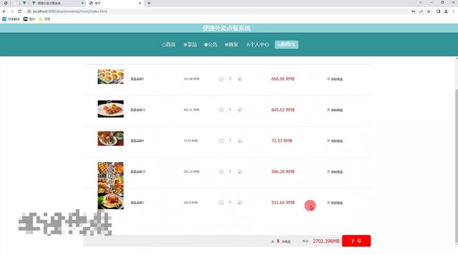
Task: Increase quantity of 菜品名称5 with plus icon
Action: [x=240, y=79]
